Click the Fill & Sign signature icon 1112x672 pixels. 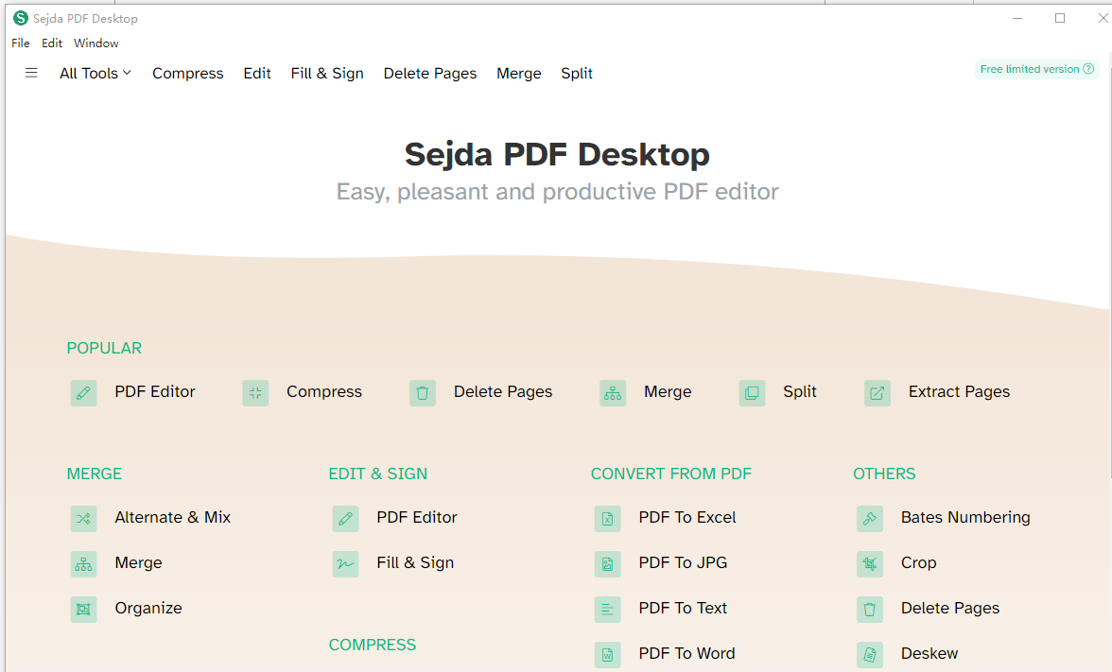[x=345, y=564]
